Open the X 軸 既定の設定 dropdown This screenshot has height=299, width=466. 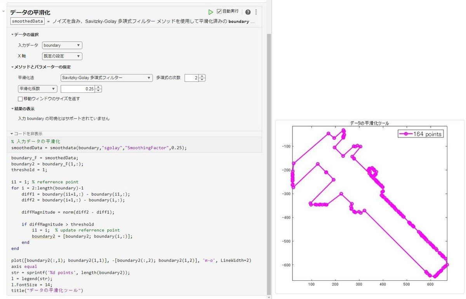click(62, 56)
